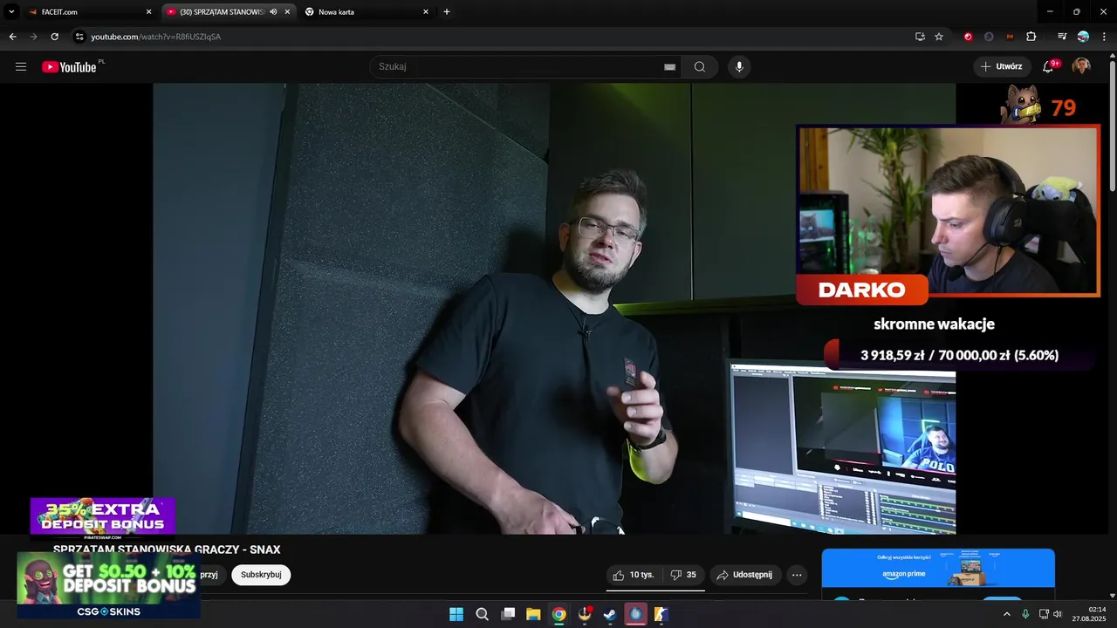Viewport: 1117px width, 628px height.
Task: Open the network tray icon
Action: tap(1044, 614)
